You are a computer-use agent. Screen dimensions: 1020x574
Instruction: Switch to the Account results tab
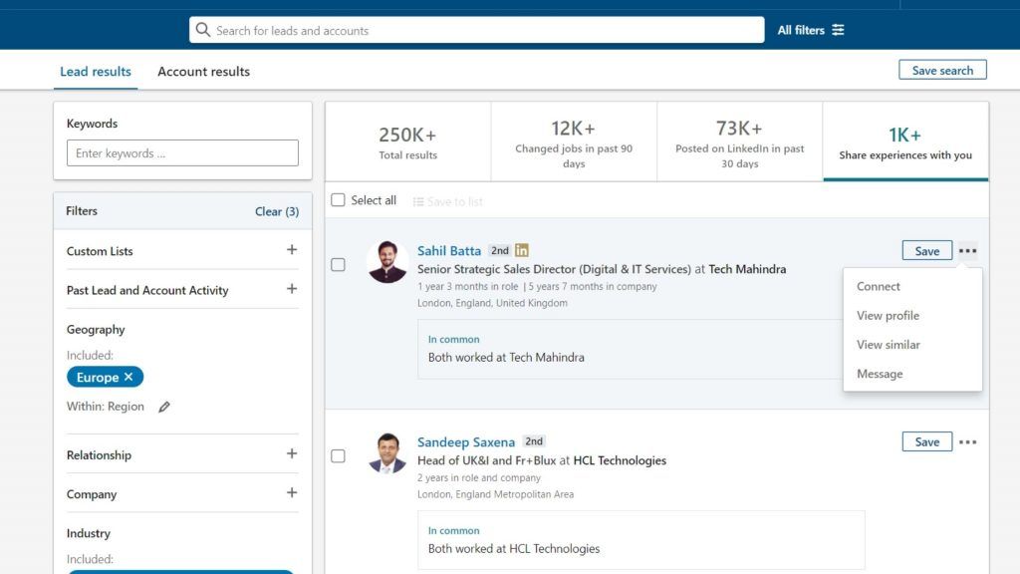point(203,71)
